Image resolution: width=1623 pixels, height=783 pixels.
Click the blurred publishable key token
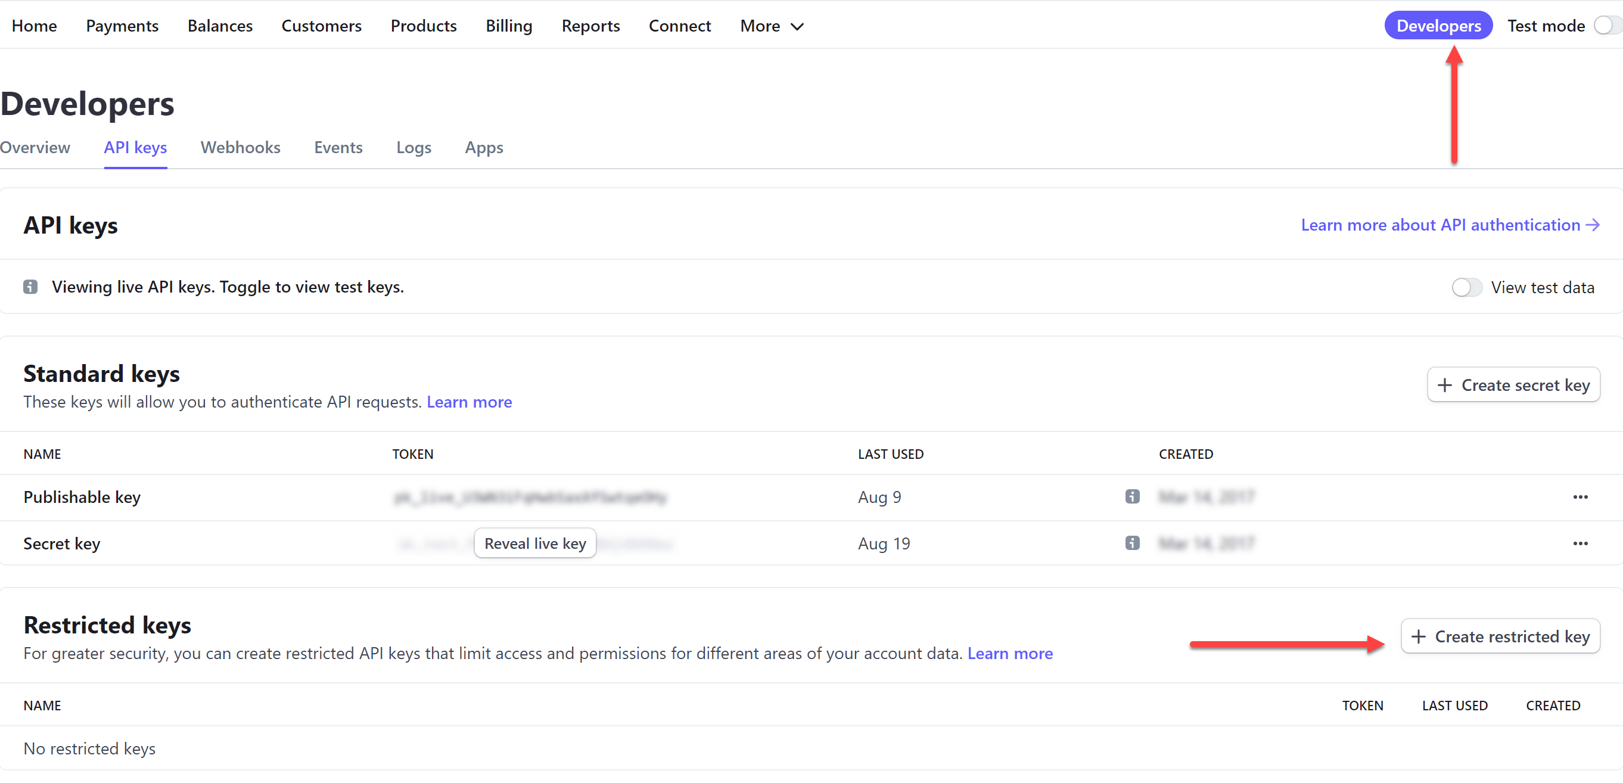530,498
